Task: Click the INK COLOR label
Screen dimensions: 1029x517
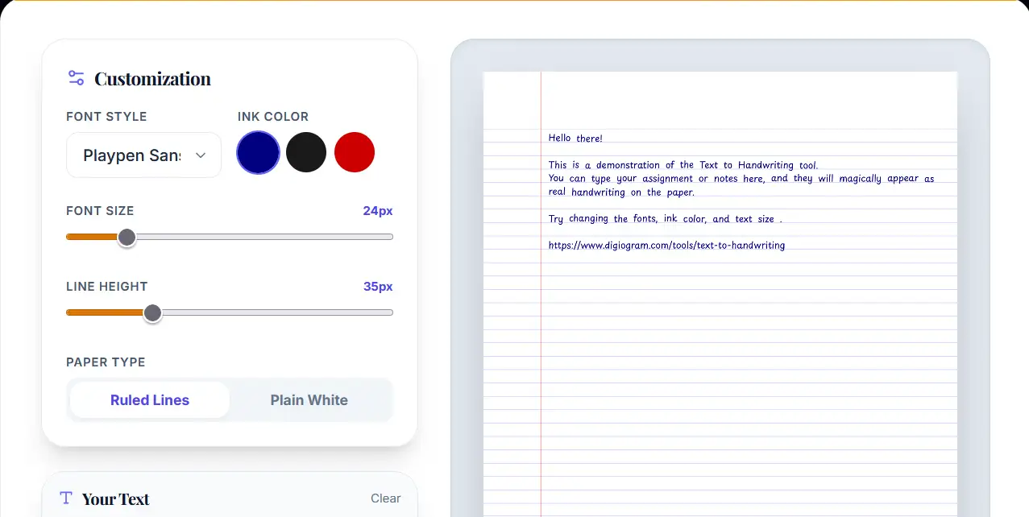Action: (273, 117)
